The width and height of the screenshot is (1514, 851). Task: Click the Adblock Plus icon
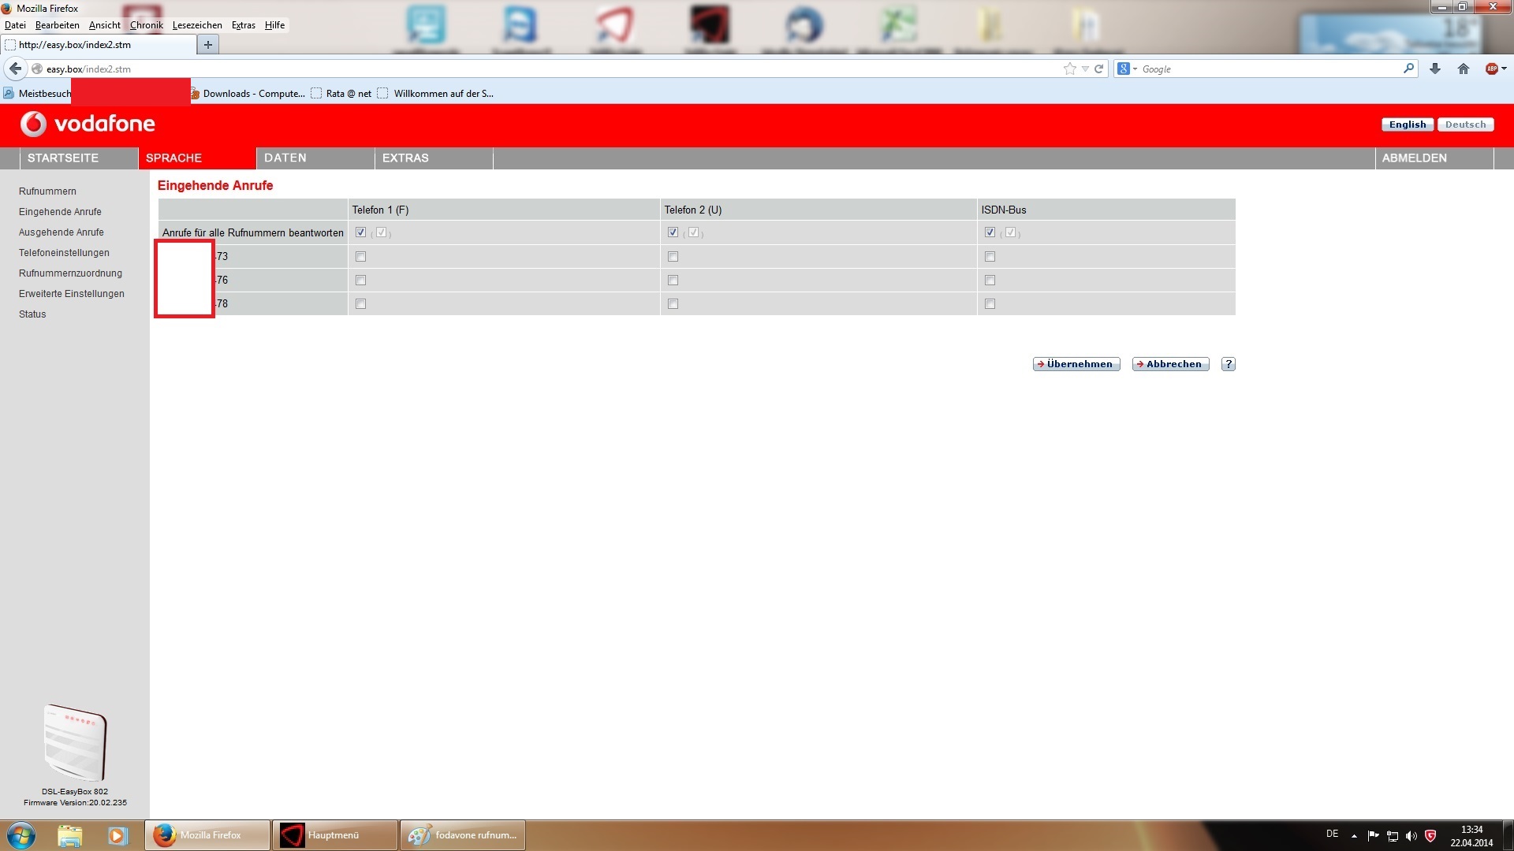(x=1491, y=69)
